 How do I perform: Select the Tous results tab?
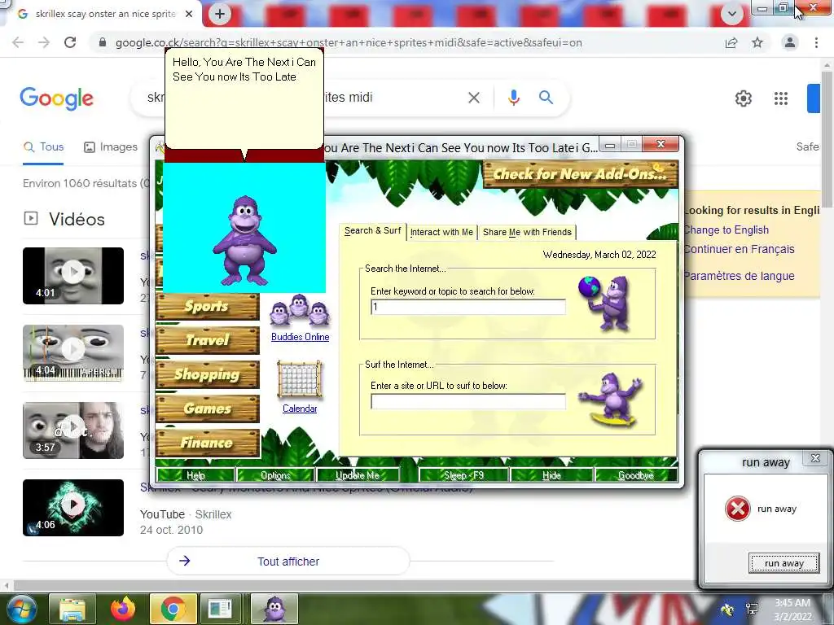[43, 147]
